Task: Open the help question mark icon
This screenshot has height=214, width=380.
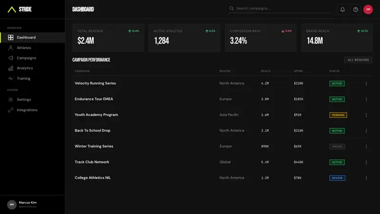Action: [355, 10]
